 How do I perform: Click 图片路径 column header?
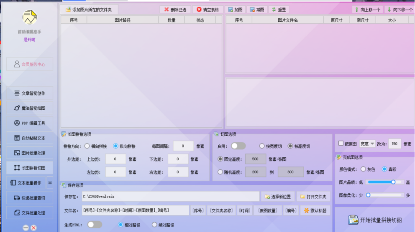(x=123, y=20)
